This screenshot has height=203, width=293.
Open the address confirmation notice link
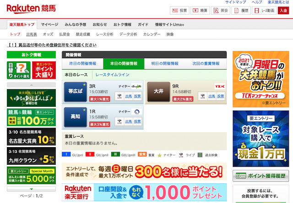click(52, 45)
